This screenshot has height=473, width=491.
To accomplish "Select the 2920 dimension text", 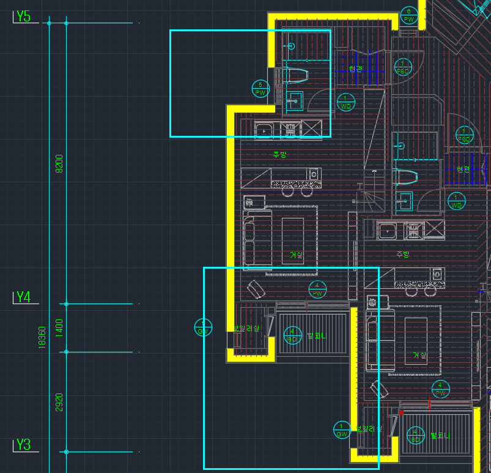I will (59, 402).
